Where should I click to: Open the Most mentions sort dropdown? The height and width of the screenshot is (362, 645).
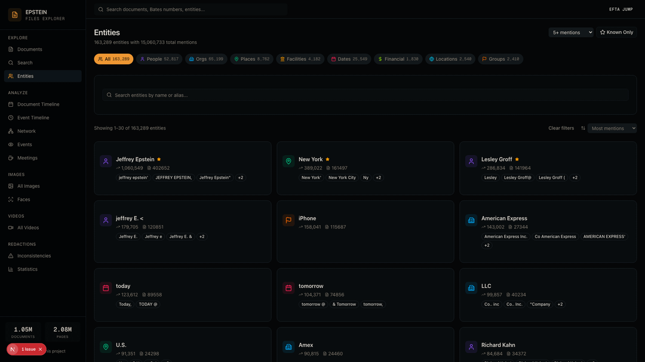(x=612, y=128)
